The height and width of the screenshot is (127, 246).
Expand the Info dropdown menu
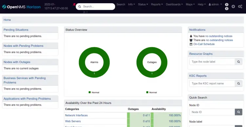click(131, 4)
